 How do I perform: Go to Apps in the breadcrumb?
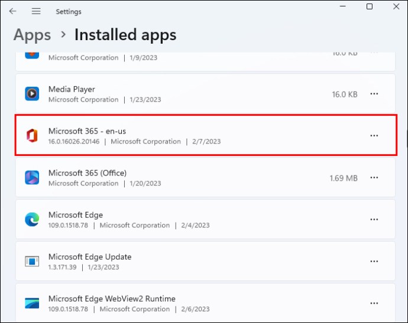pos(32,35)
